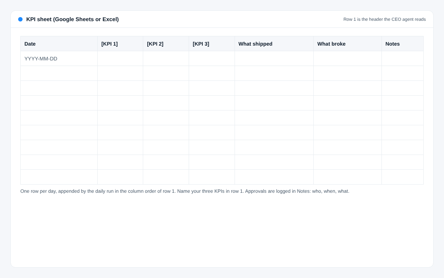Select the What broke column header
The height and width of the screenshot is (278, 444).
click(x=348, y=44)
